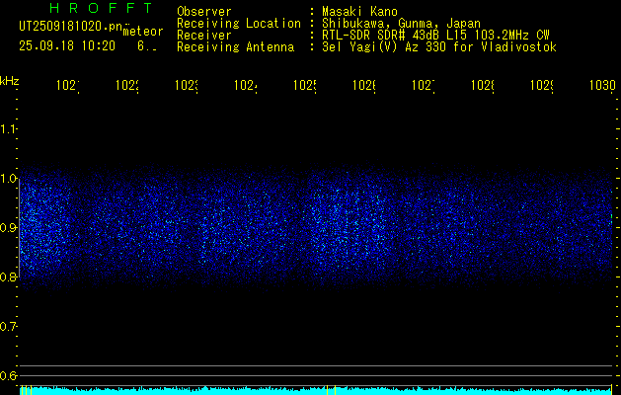This screenshot has width=621, height=395.
Task: Click observer name Masaki Kano
Action: tap(359, 12)
